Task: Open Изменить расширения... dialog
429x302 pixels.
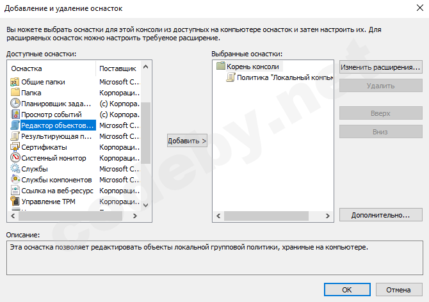Action: (x=380, y=67)
